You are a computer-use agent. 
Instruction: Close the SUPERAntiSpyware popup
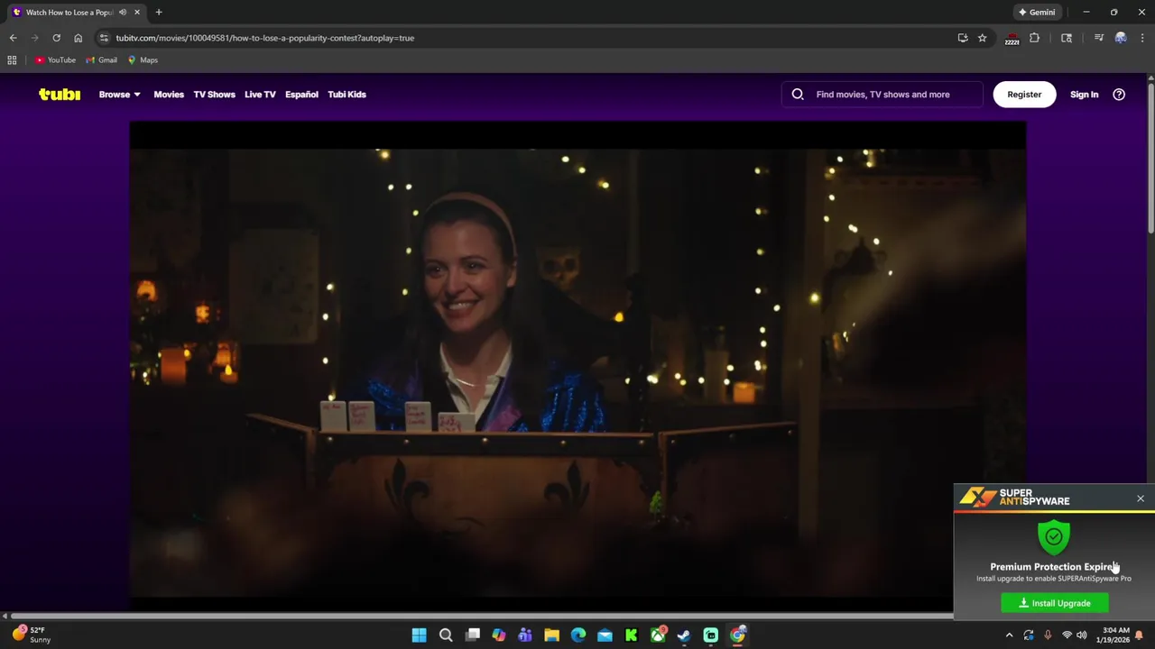(x=1141, y=498)
